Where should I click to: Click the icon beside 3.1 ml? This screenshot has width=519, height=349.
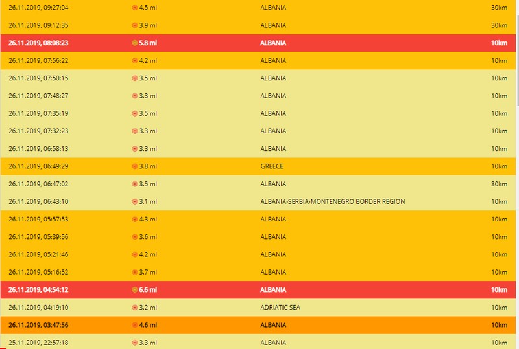(x=135, y=201)
